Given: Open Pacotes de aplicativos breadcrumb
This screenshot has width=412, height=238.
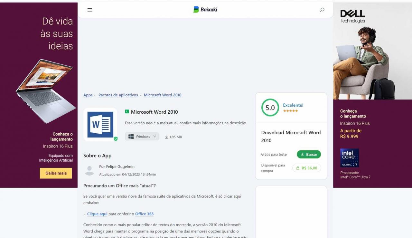Looking at the screenshot, I should coord(118,95).
